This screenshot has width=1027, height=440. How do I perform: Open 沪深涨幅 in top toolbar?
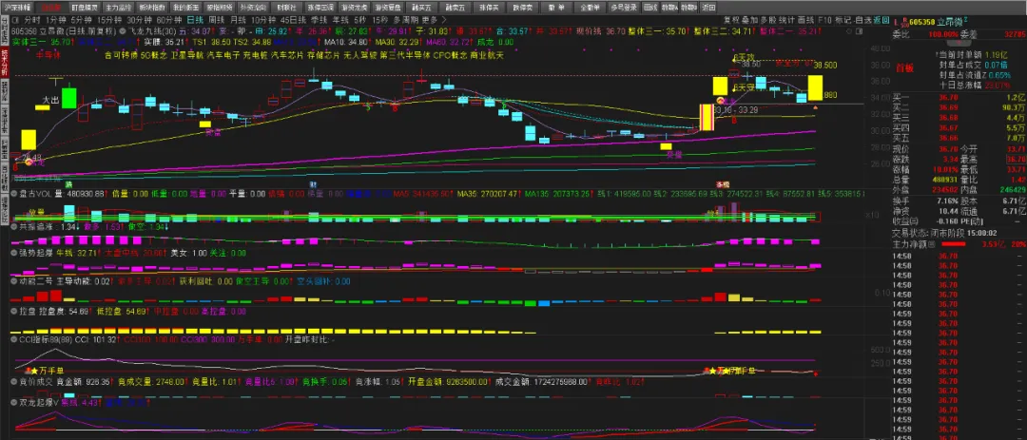(x=18, y=8)
